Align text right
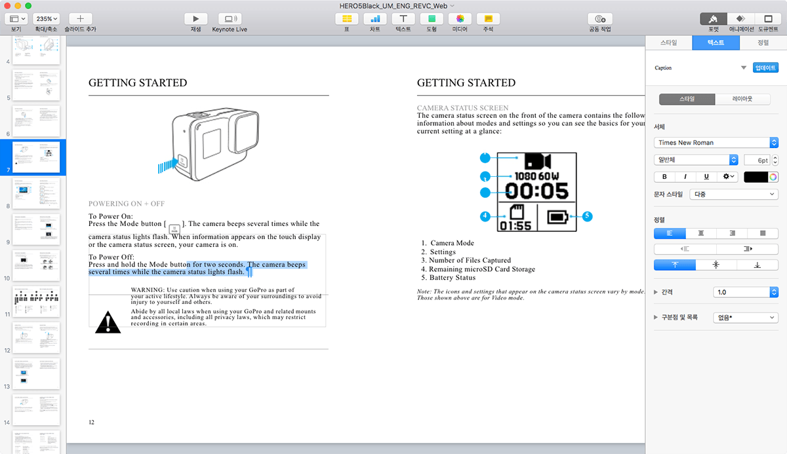Image resolution: width=787 pixels, height=454 pixels. [732, 233]
